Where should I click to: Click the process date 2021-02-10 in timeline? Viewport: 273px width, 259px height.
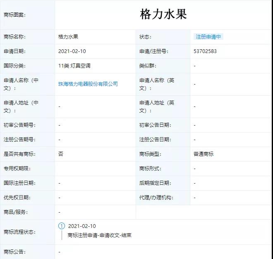82,226
